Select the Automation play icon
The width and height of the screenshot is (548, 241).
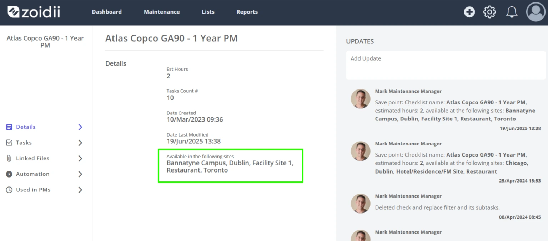9,174
